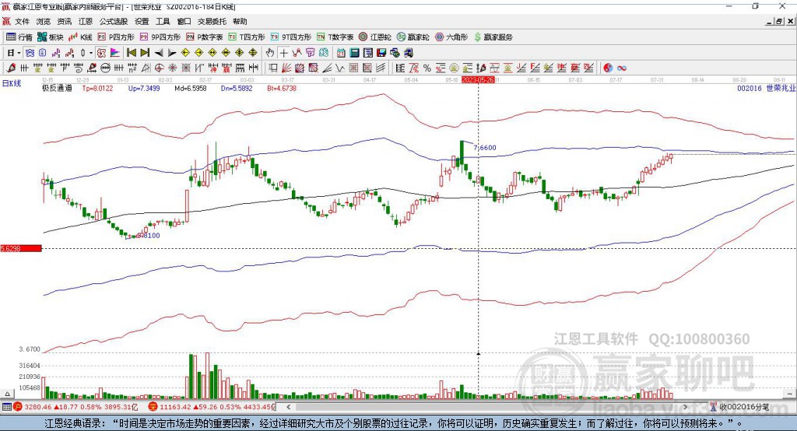Open the 9P四方形 tool

pyautogui.click(x=160, y=37)
